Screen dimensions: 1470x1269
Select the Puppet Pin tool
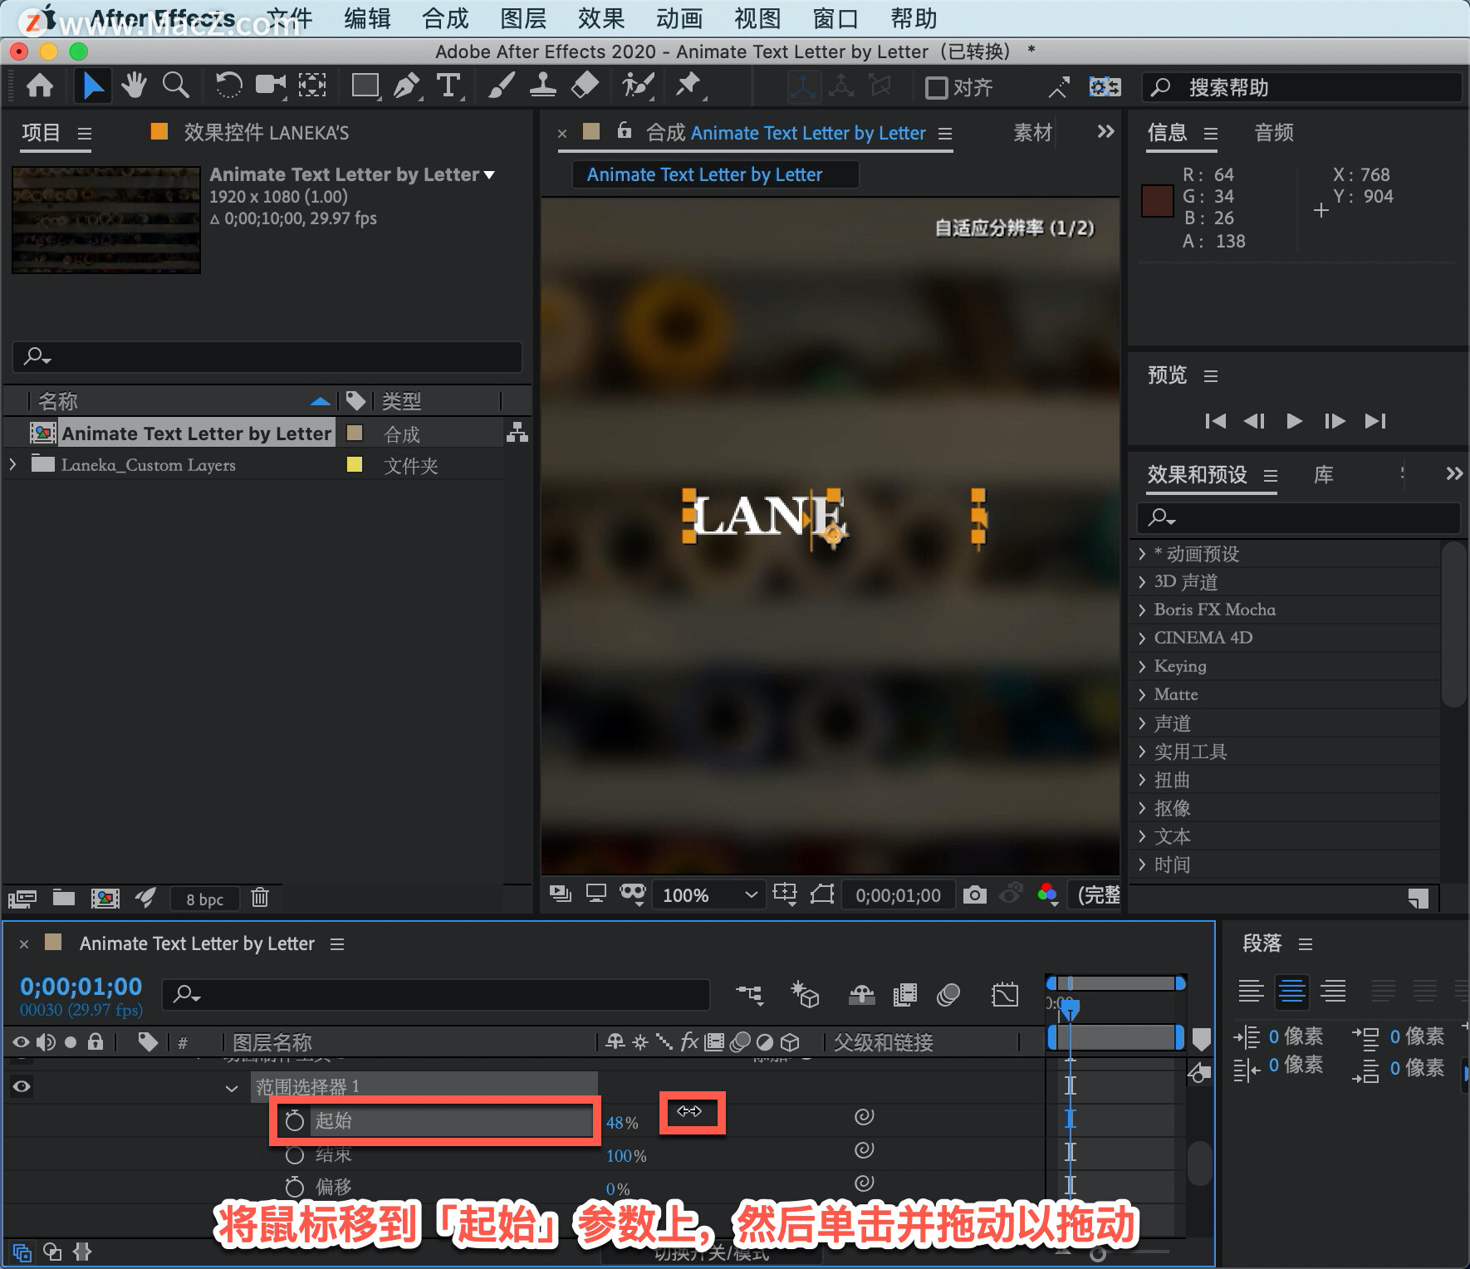click(x=688, y=86)
